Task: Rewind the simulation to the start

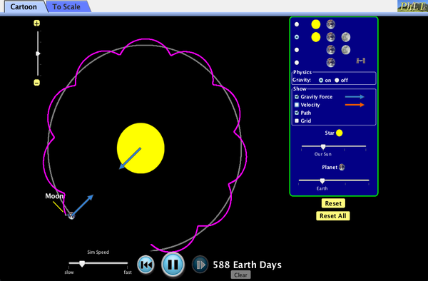Action: (x=146, y=265)
